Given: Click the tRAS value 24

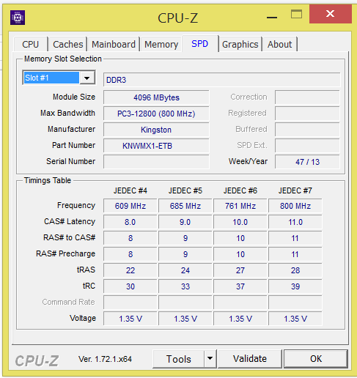Looking at the screenshot, I should (185, 270).
